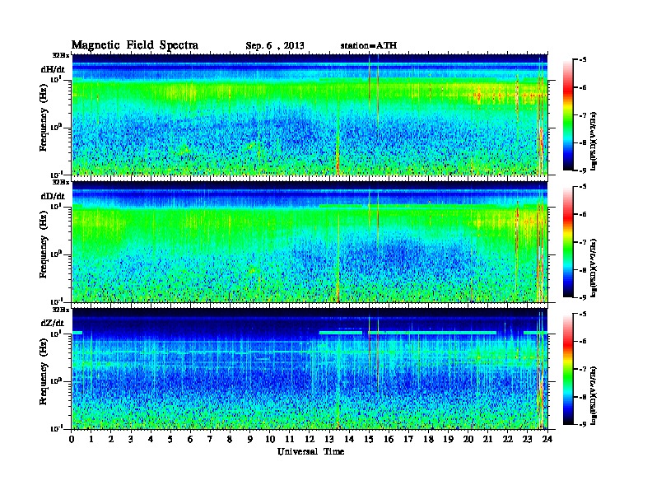Click hour 12 on the Universal Time axis
The width and height of the screenshot is (652, 504).
310,439
